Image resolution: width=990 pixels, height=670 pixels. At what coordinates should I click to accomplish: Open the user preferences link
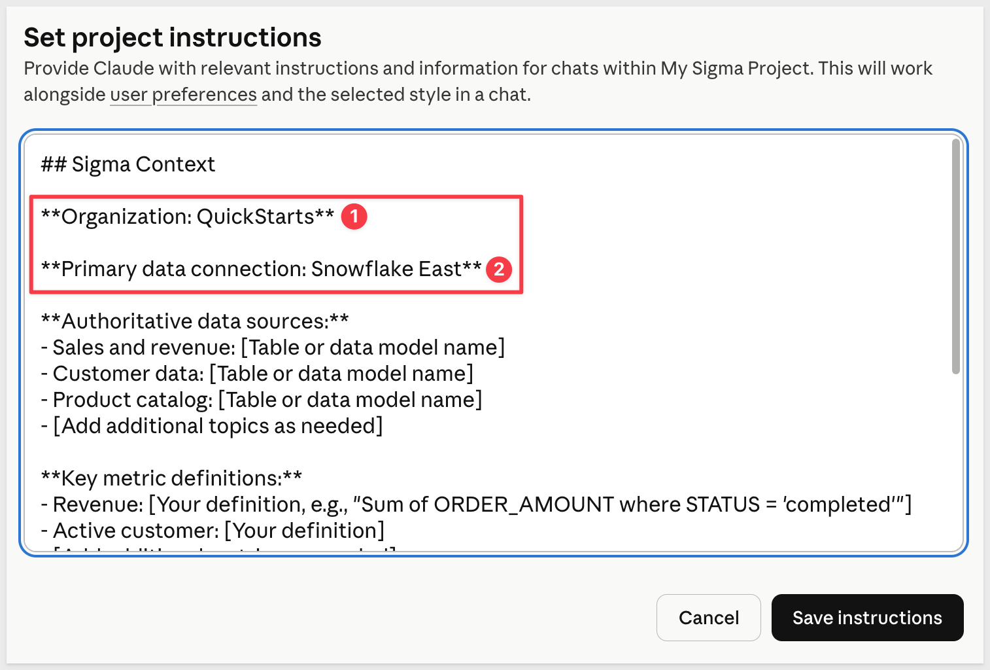tap(183, 95)
